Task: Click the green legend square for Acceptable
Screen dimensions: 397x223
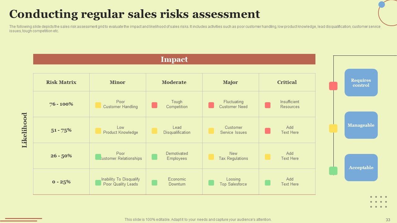Action: coord(333,171)
